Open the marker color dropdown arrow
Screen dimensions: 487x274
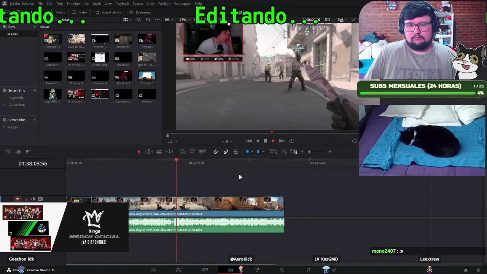pyautogui.click(x=263, y=152)
